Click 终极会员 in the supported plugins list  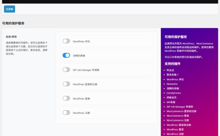point(171,98)
